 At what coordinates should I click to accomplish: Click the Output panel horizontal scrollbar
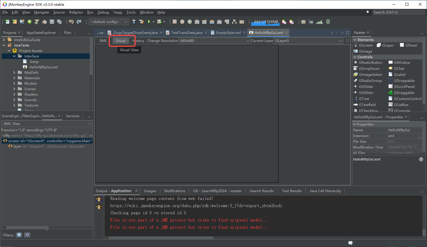[x=161, y=238]
